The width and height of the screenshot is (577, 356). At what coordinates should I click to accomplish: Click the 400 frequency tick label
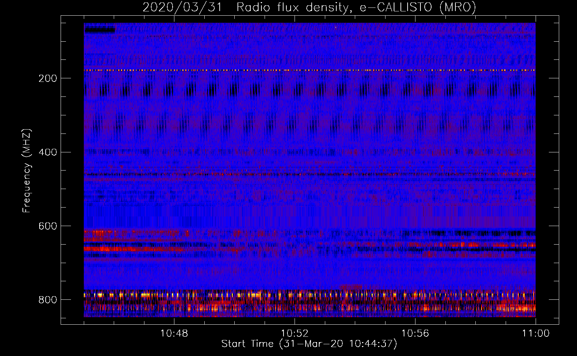pyautogui.click(x=48, y=152)
